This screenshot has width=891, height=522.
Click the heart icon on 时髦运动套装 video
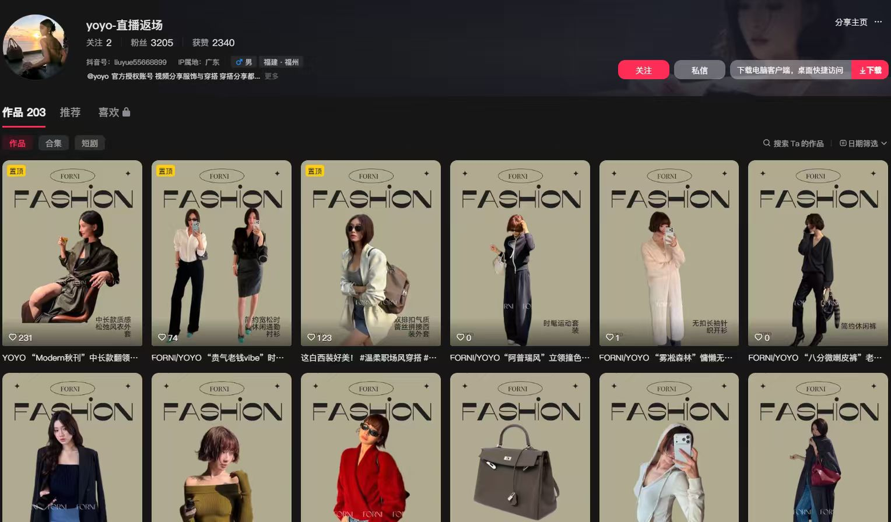(x=460, y=338)
